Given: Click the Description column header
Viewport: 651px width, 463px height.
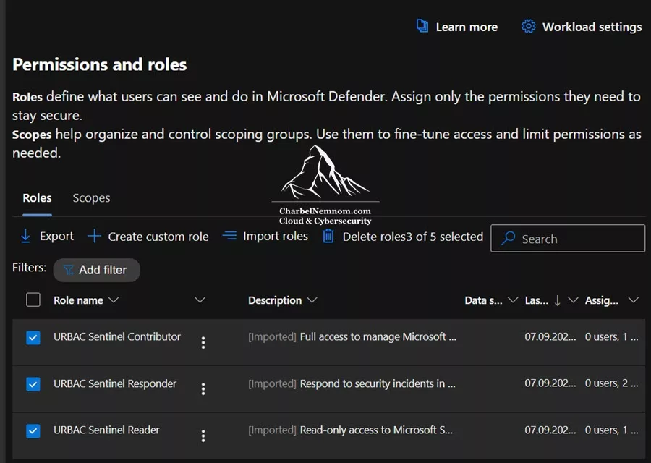Looking at the screenshot, I should 275,300.
